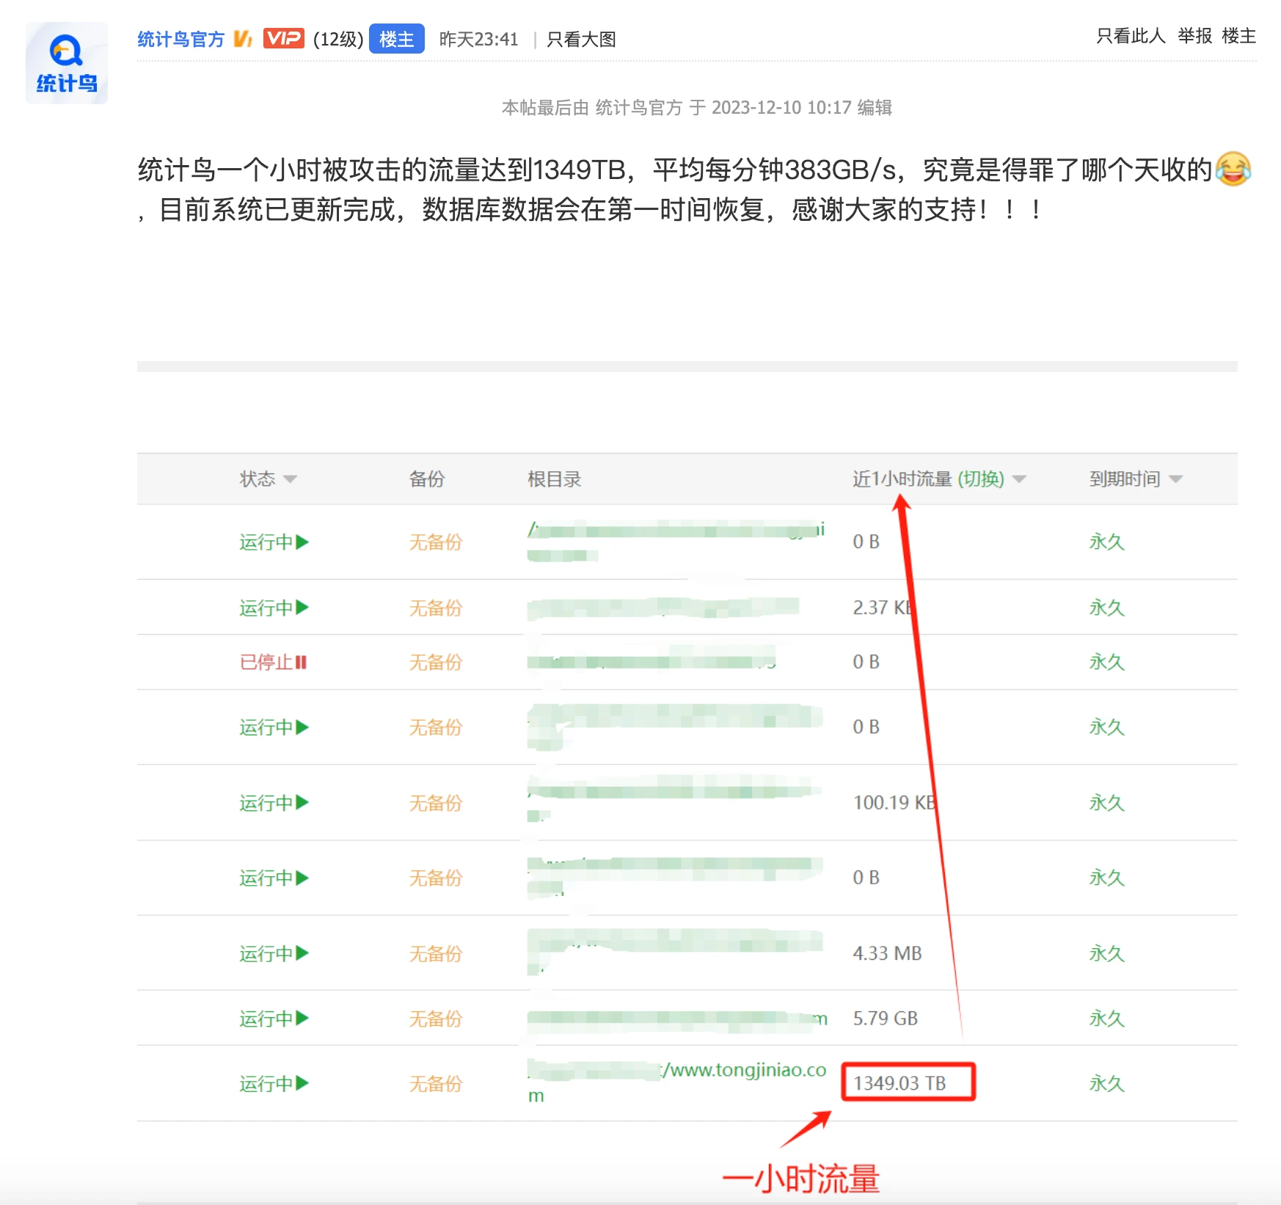Viewport: 1281px width, 1205px height.
Task: Toggle the 运行中 status in first row
Action: click(x=274, y=542)
